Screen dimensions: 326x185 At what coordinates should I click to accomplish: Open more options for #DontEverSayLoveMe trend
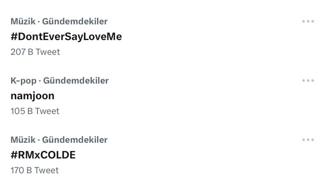pyautogui.click(x=308, y=21)
